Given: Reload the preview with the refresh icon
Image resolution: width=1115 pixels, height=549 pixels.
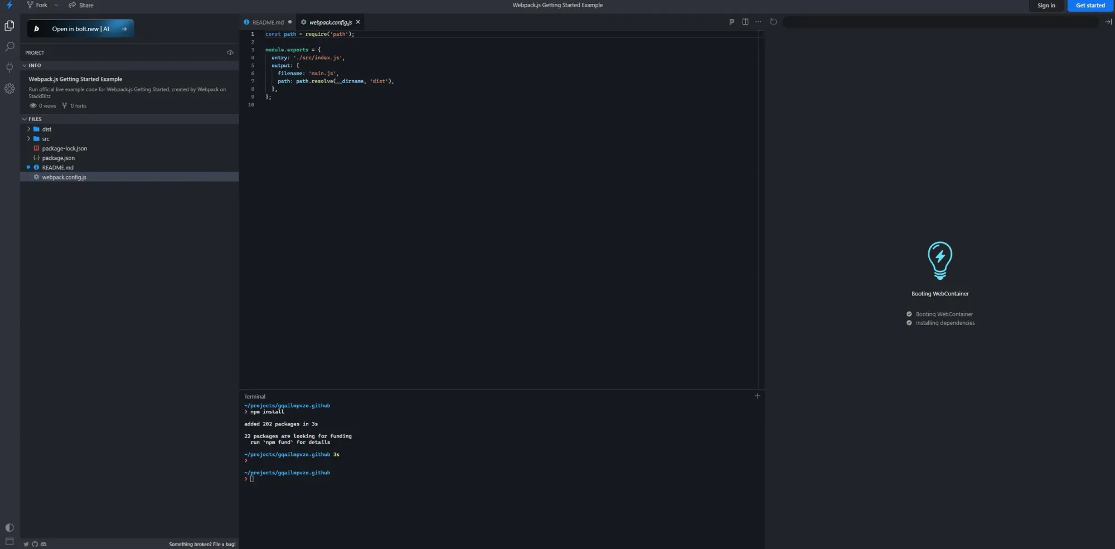Looking at the screenshot, I should pyautogui.click(x=773, y=22).
